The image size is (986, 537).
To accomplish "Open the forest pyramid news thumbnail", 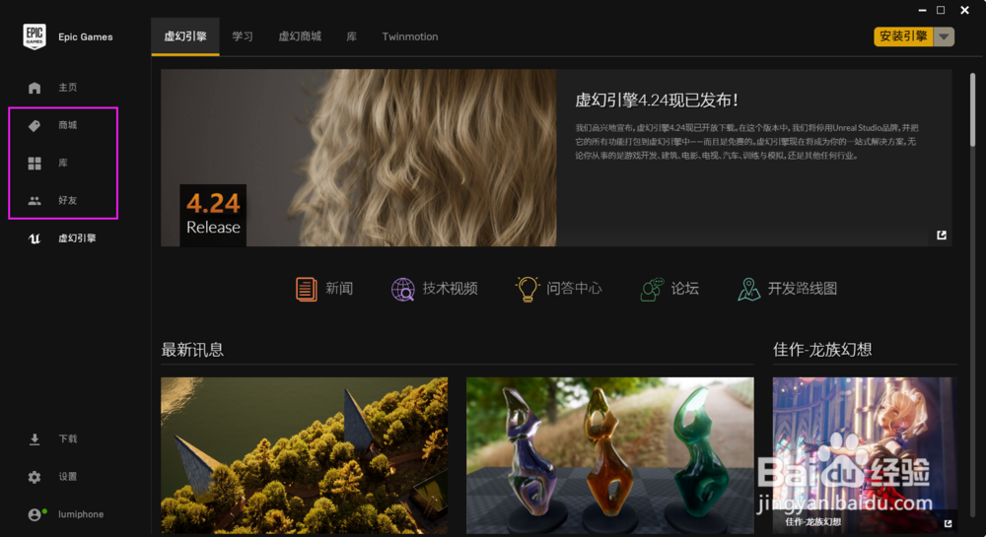I will coord(305,455).
